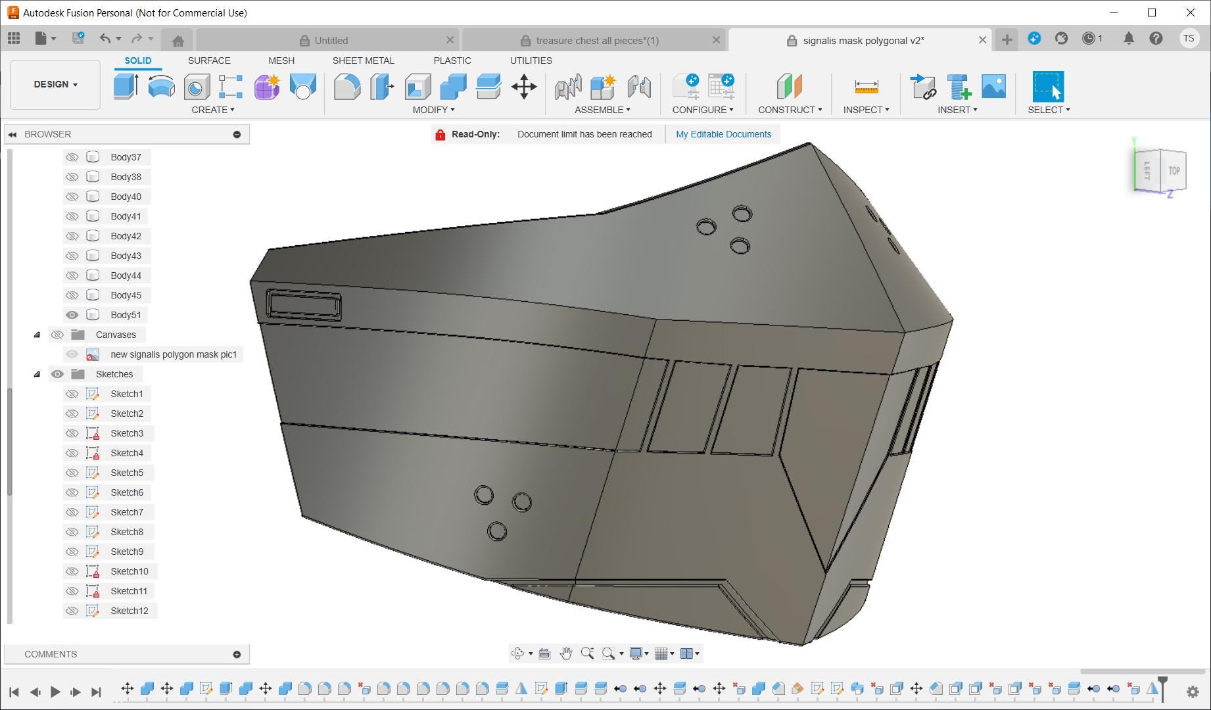Image resolution: width=1211 pixels, height=710 pixels.
Task: Select the Insert Derive icon
Action: [923, 86]
